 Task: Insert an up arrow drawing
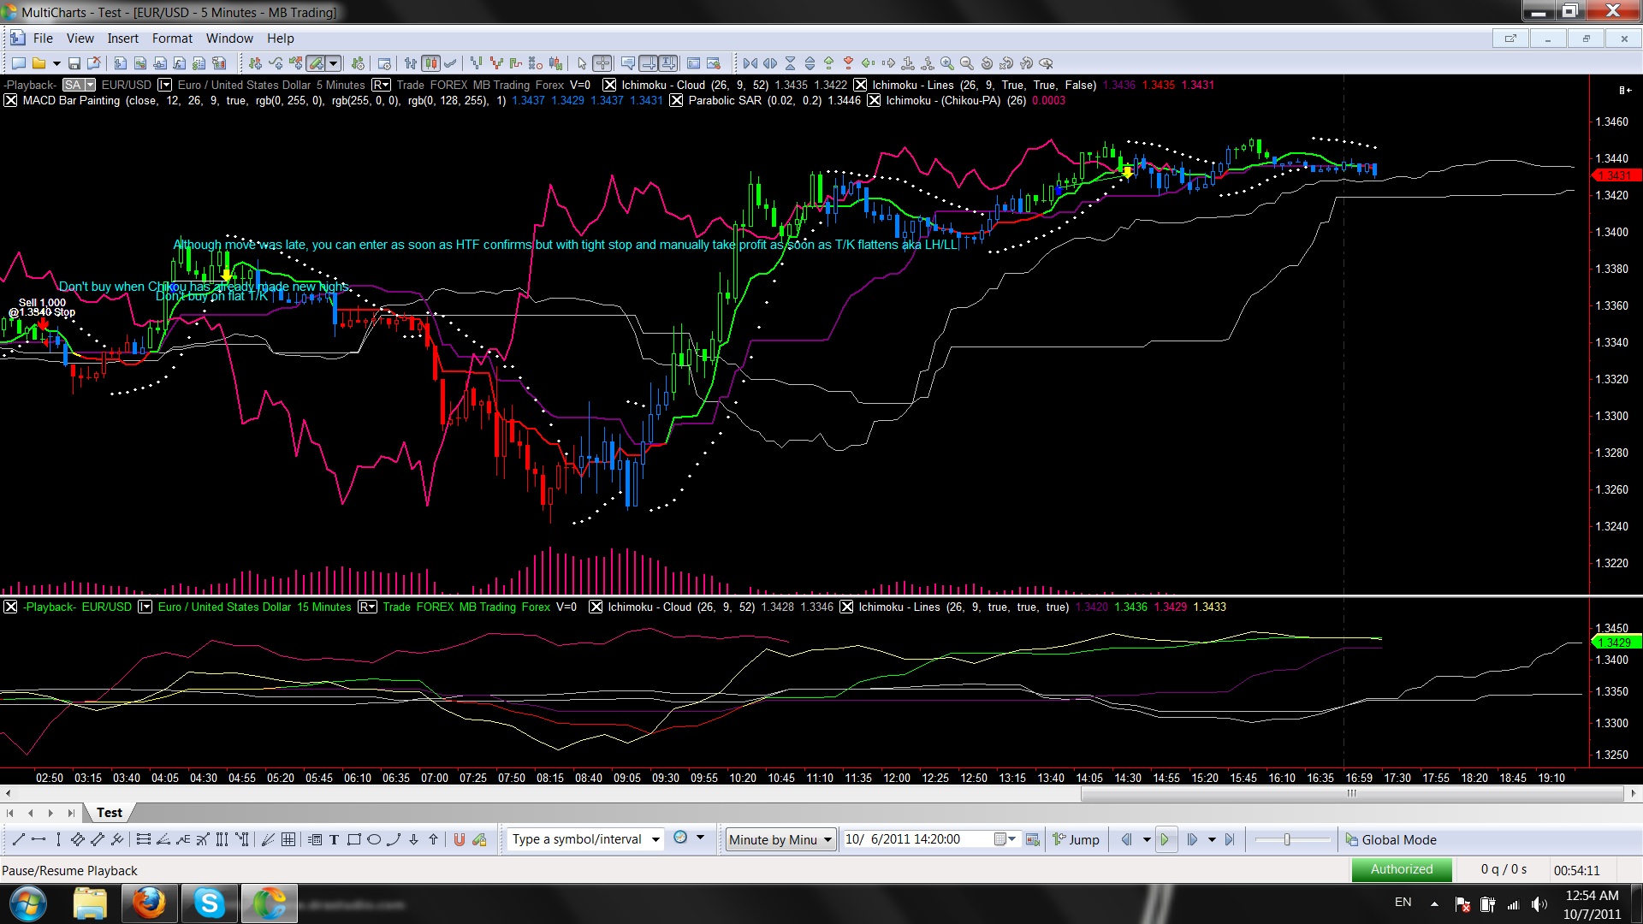click(x=433, y=839)
